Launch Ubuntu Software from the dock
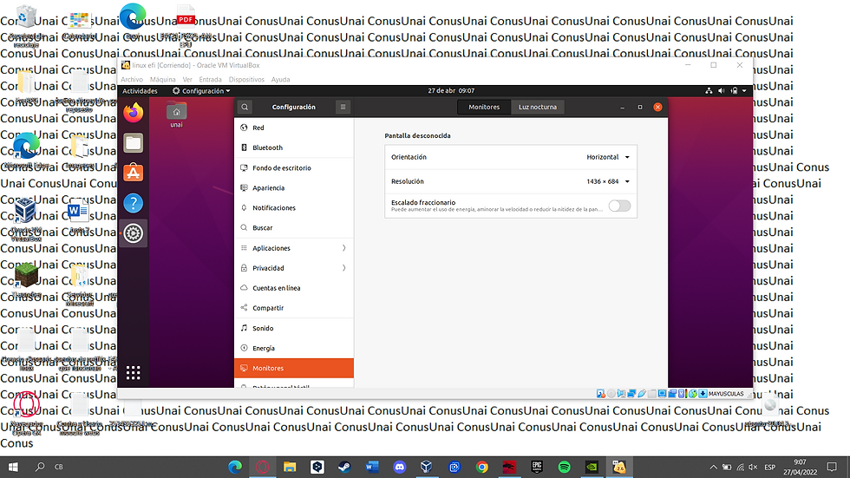The width and height of the screenshot is (850, 478). [x=134, y=173]
